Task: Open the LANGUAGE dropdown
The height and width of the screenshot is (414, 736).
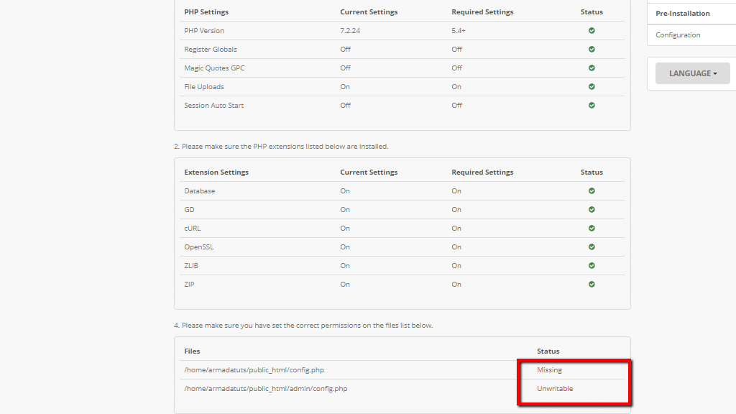Action: [692, 73]
